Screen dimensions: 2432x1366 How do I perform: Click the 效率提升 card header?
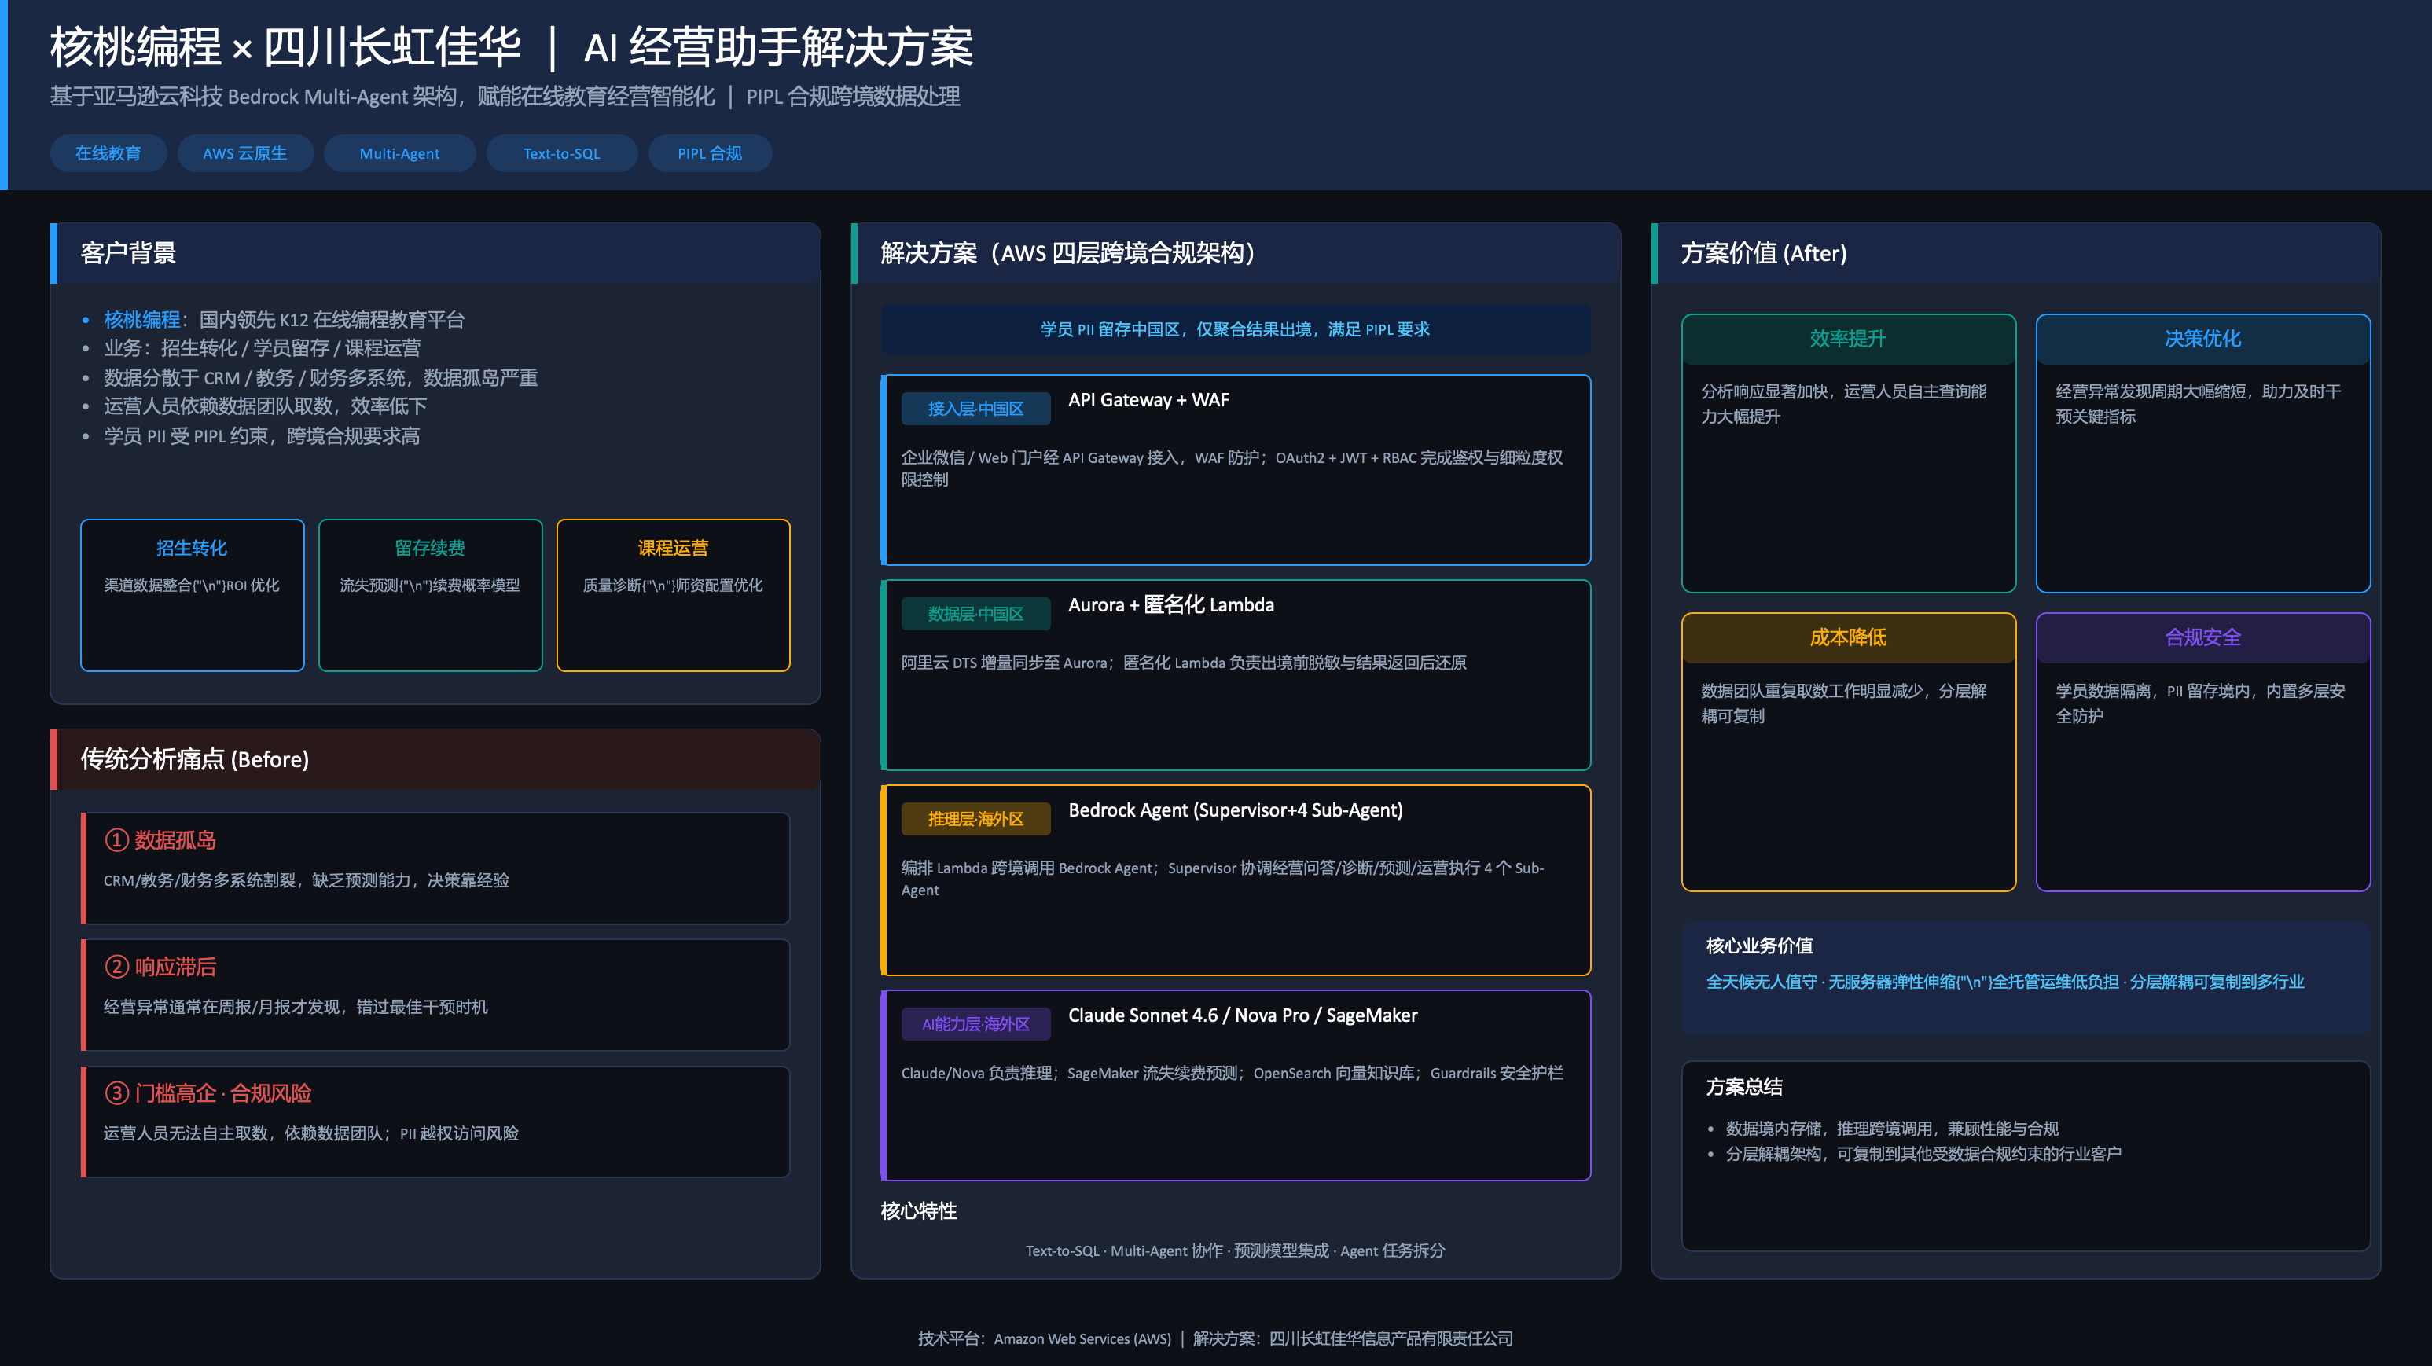1849,339
